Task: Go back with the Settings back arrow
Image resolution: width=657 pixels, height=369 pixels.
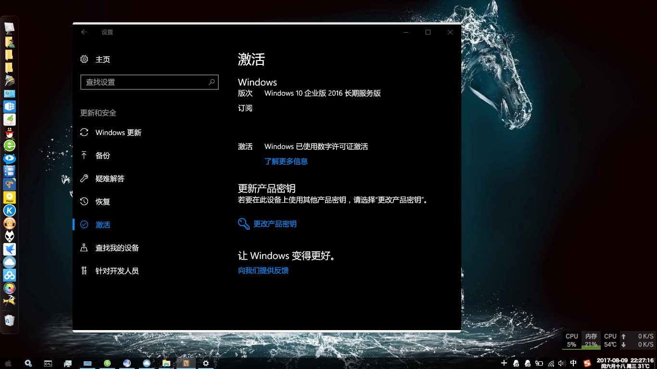Action: pyautogui.click(x=84, y=32)
